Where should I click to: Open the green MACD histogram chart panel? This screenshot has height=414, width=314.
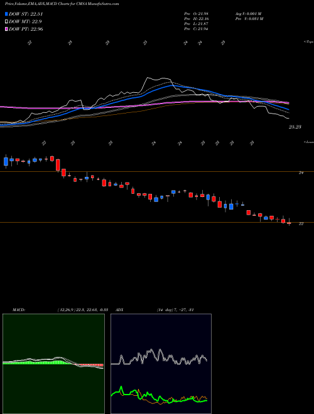click(53, 364)
